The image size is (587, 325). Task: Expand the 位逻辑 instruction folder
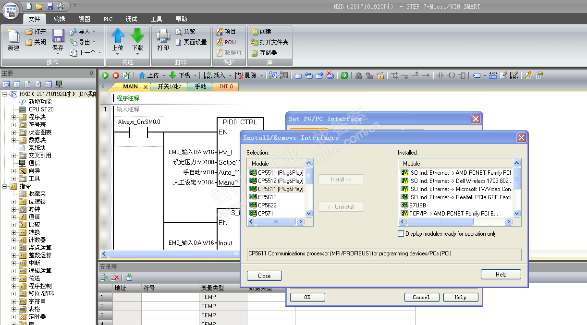(14, 202)
